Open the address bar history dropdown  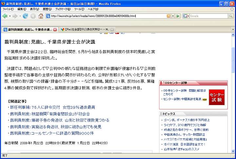tap(173, 16)
